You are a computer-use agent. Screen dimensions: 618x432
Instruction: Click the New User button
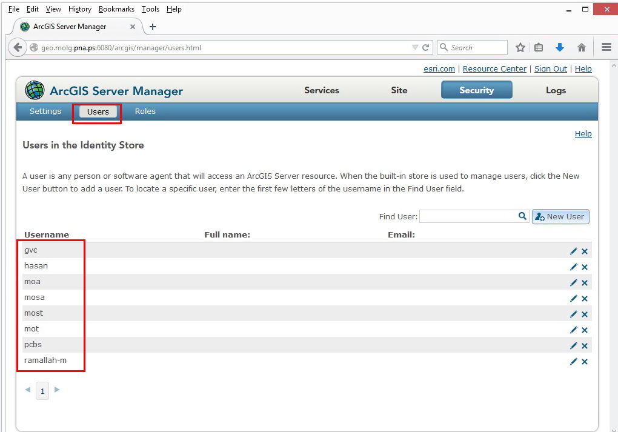[x=560, y=216]
